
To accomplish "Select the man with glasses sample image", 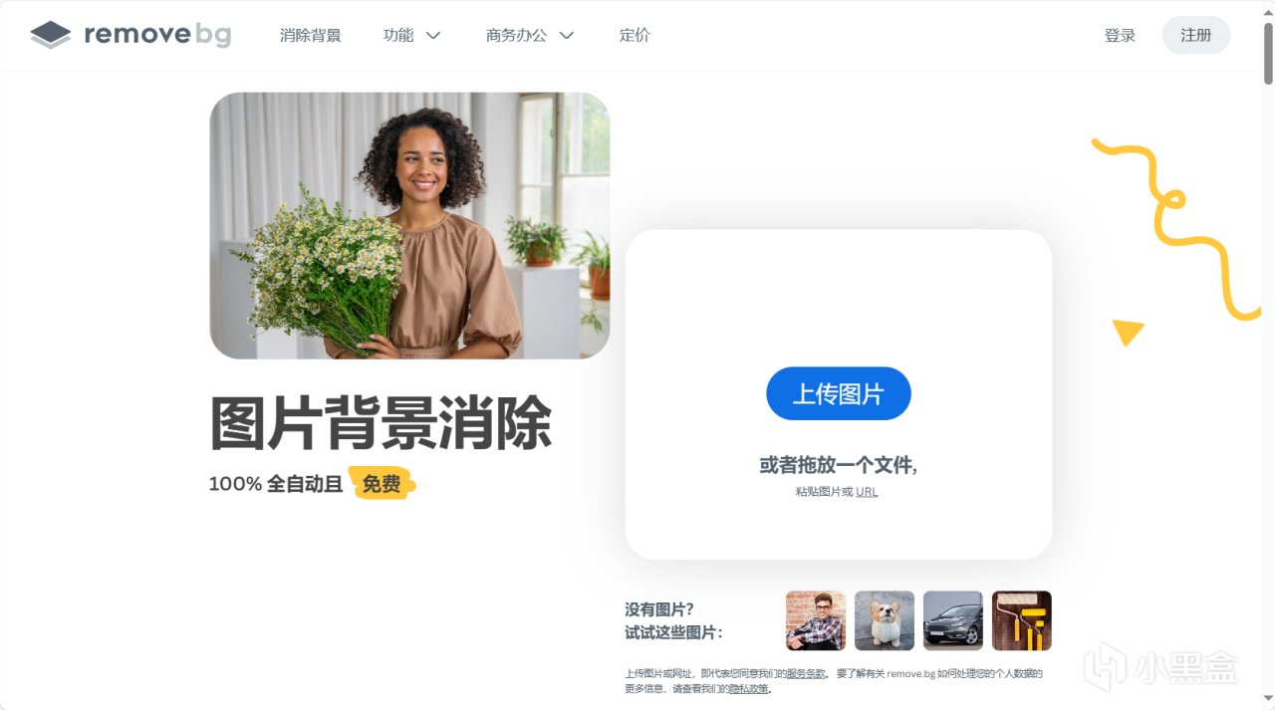I will click(816, 620).
